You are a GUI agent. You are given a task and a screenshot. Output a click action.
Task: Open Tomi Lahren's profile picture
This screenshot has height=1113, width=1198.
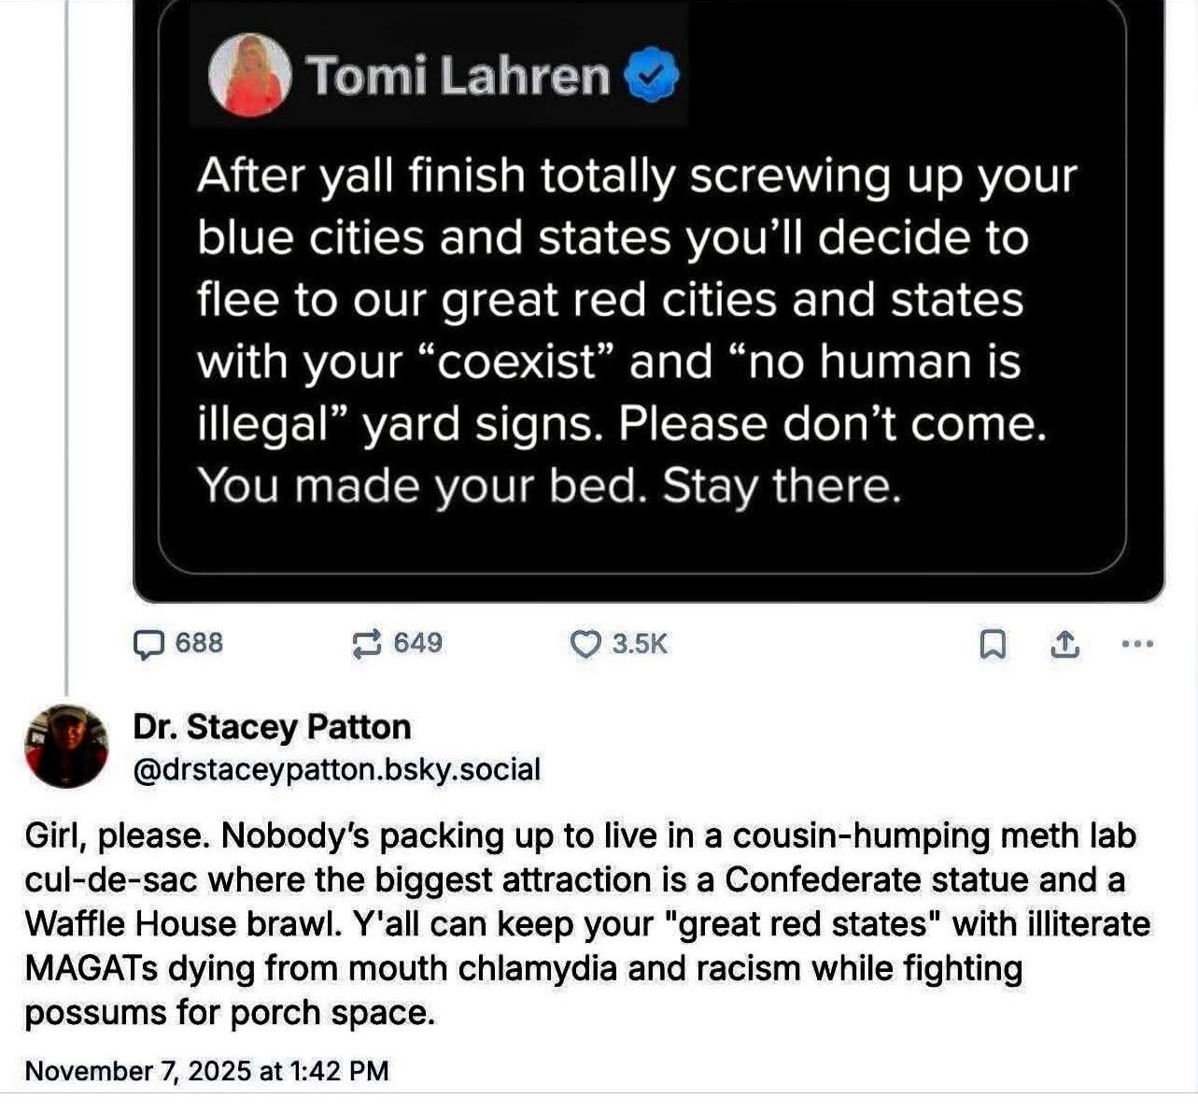point(248,75)
